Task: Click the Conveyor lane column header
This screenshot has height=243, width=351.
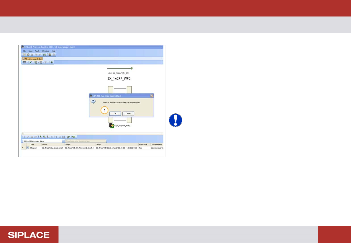Action: point(156,145)
